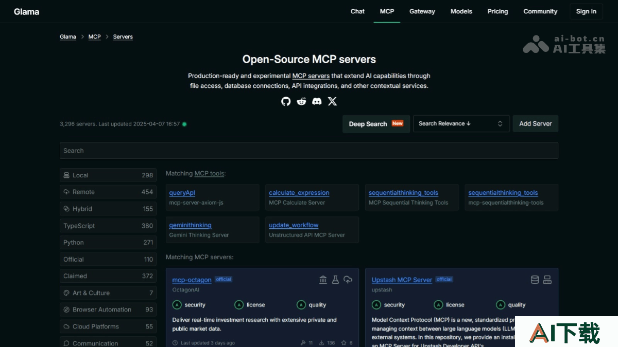
Task: Click the Communication chat bubble icon
Action: click(66, 343)
